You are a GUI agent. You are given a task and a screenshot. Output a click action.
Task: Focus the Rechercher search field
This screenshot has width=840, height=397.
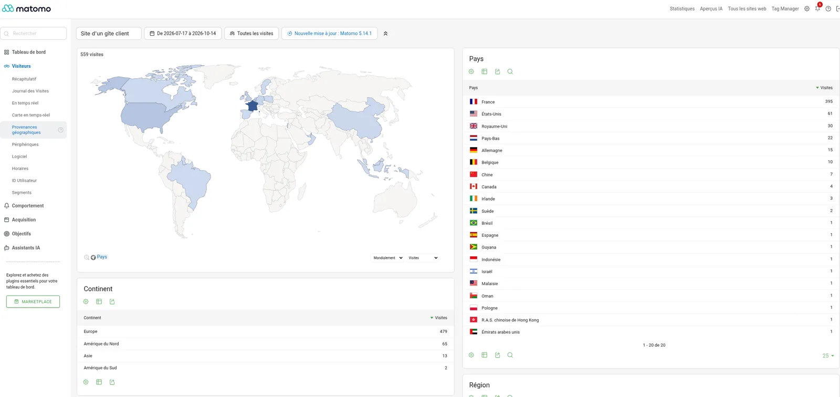point(34,33)
